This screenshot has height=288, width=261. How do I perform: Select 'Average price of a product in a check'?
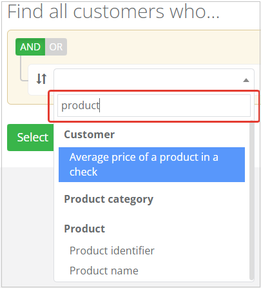pos(151,165)
